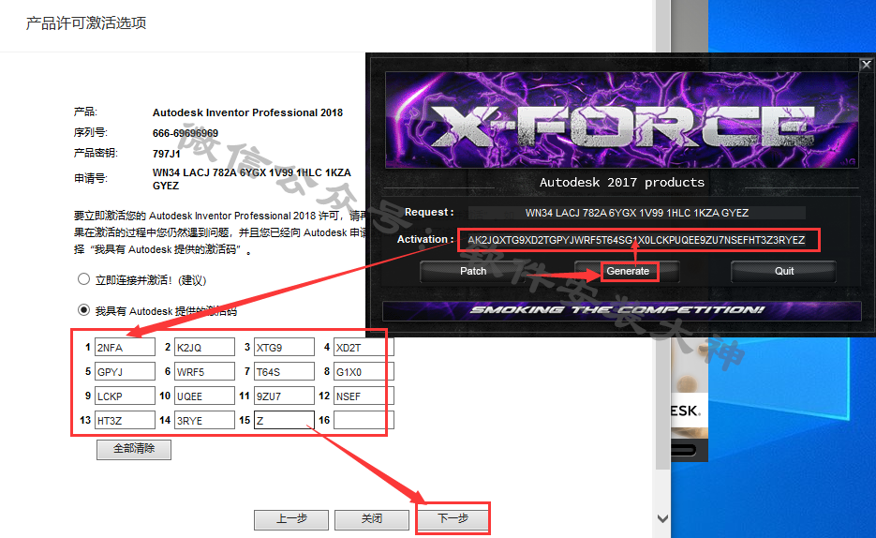Click the request code starting WN34 LACJ
This screenshot has width=876, height=538.
pyautogui.click(x=251, y=179)
